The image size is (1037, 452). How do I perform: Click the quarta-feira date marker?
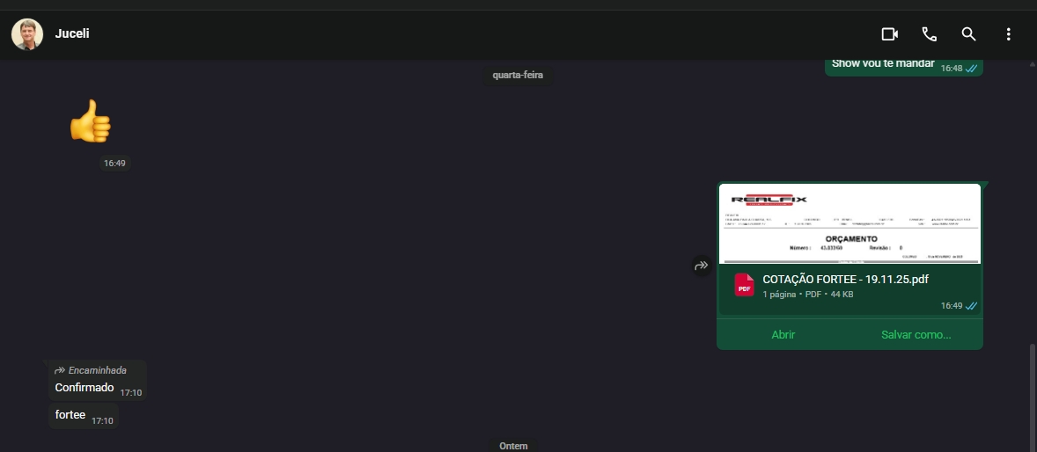pos(518,76)
